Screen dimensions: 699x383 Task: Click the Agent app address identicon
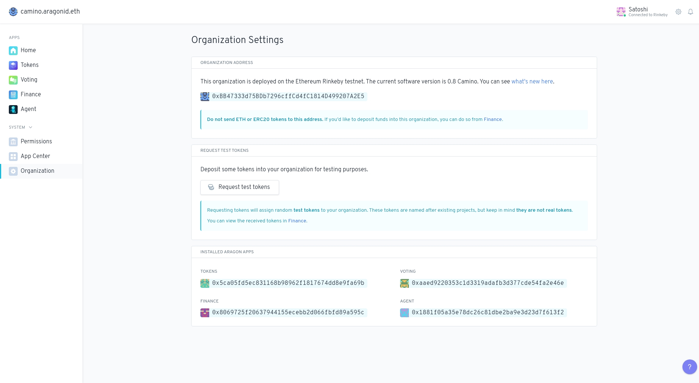[404, 313]
